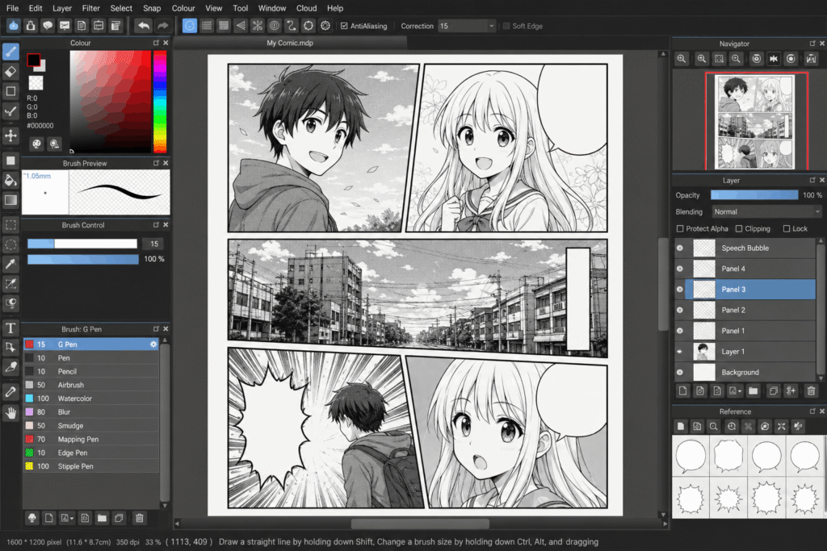The width and height of the screenshot is (827, 551).
Task: Select the Panel 1 layer
Action: click(x=745, y=331)
